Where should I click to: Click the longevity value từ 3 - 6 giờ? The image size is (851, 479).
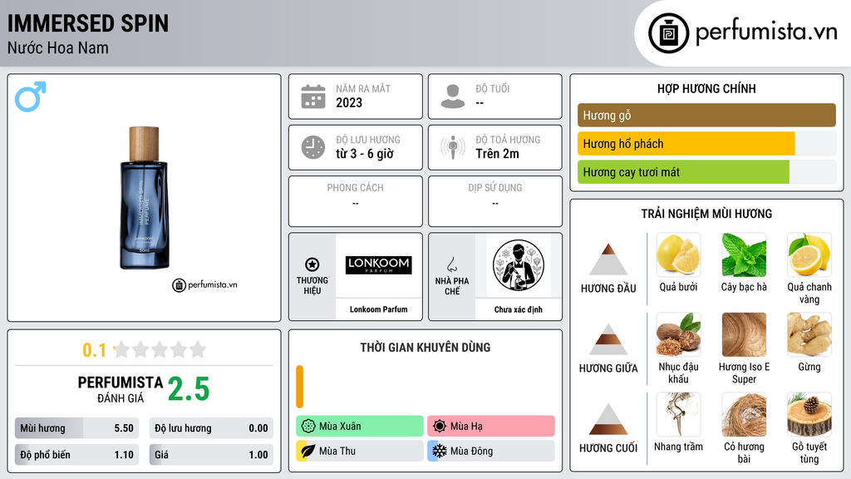tap(365, 154)
